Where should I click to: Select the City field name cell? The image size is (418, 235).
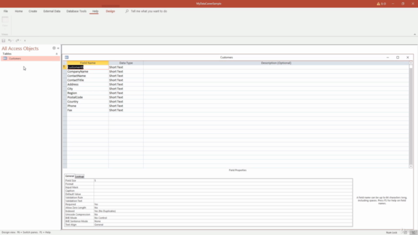click(88, 89)
